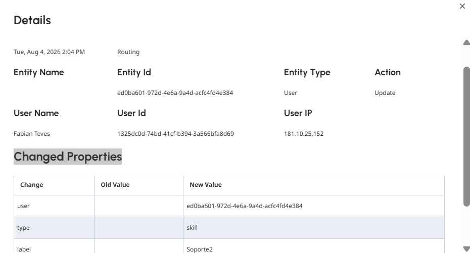Image resolution: width=470 pixels, height=253 pixels.
Task: Select the IP address 181.10.25.152
Action: pos(304,133)
